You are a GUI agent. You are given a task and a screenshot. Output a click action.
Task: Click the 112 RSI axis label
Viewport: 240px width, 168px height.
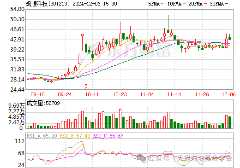click(20, 141)
